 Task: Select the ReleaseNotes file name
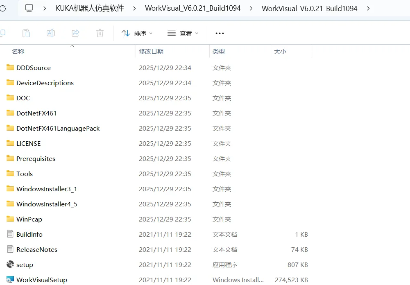[37, 250]
